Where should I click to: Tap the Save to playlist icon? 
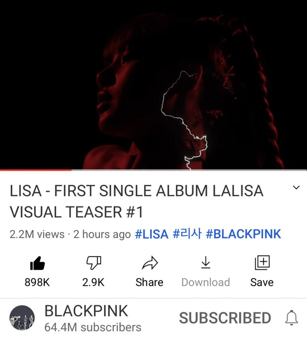(x=262, y=263)
